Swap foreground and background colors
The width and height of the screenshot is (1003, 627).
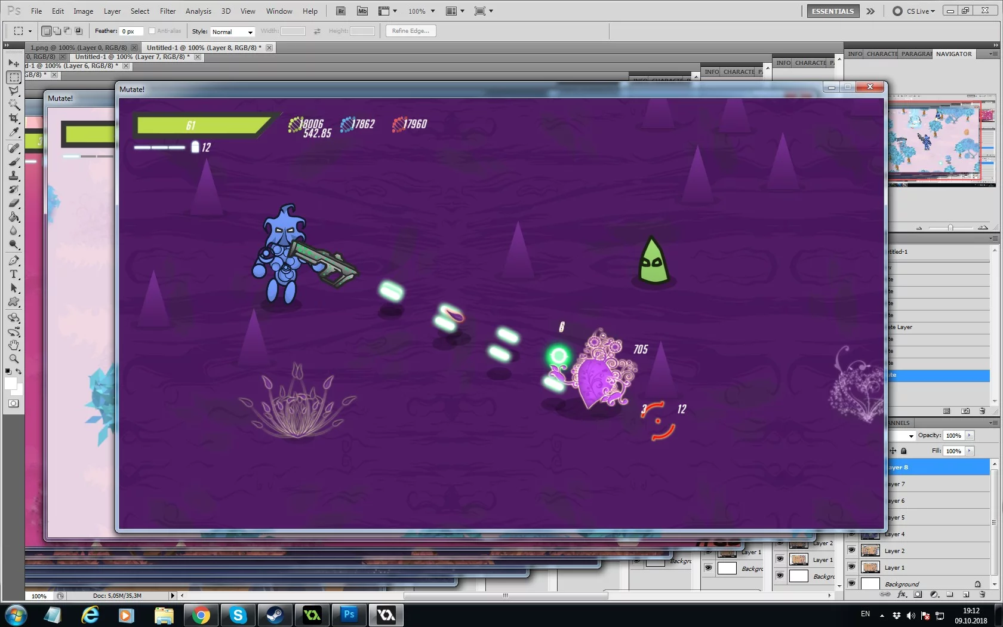click(19, 371)
